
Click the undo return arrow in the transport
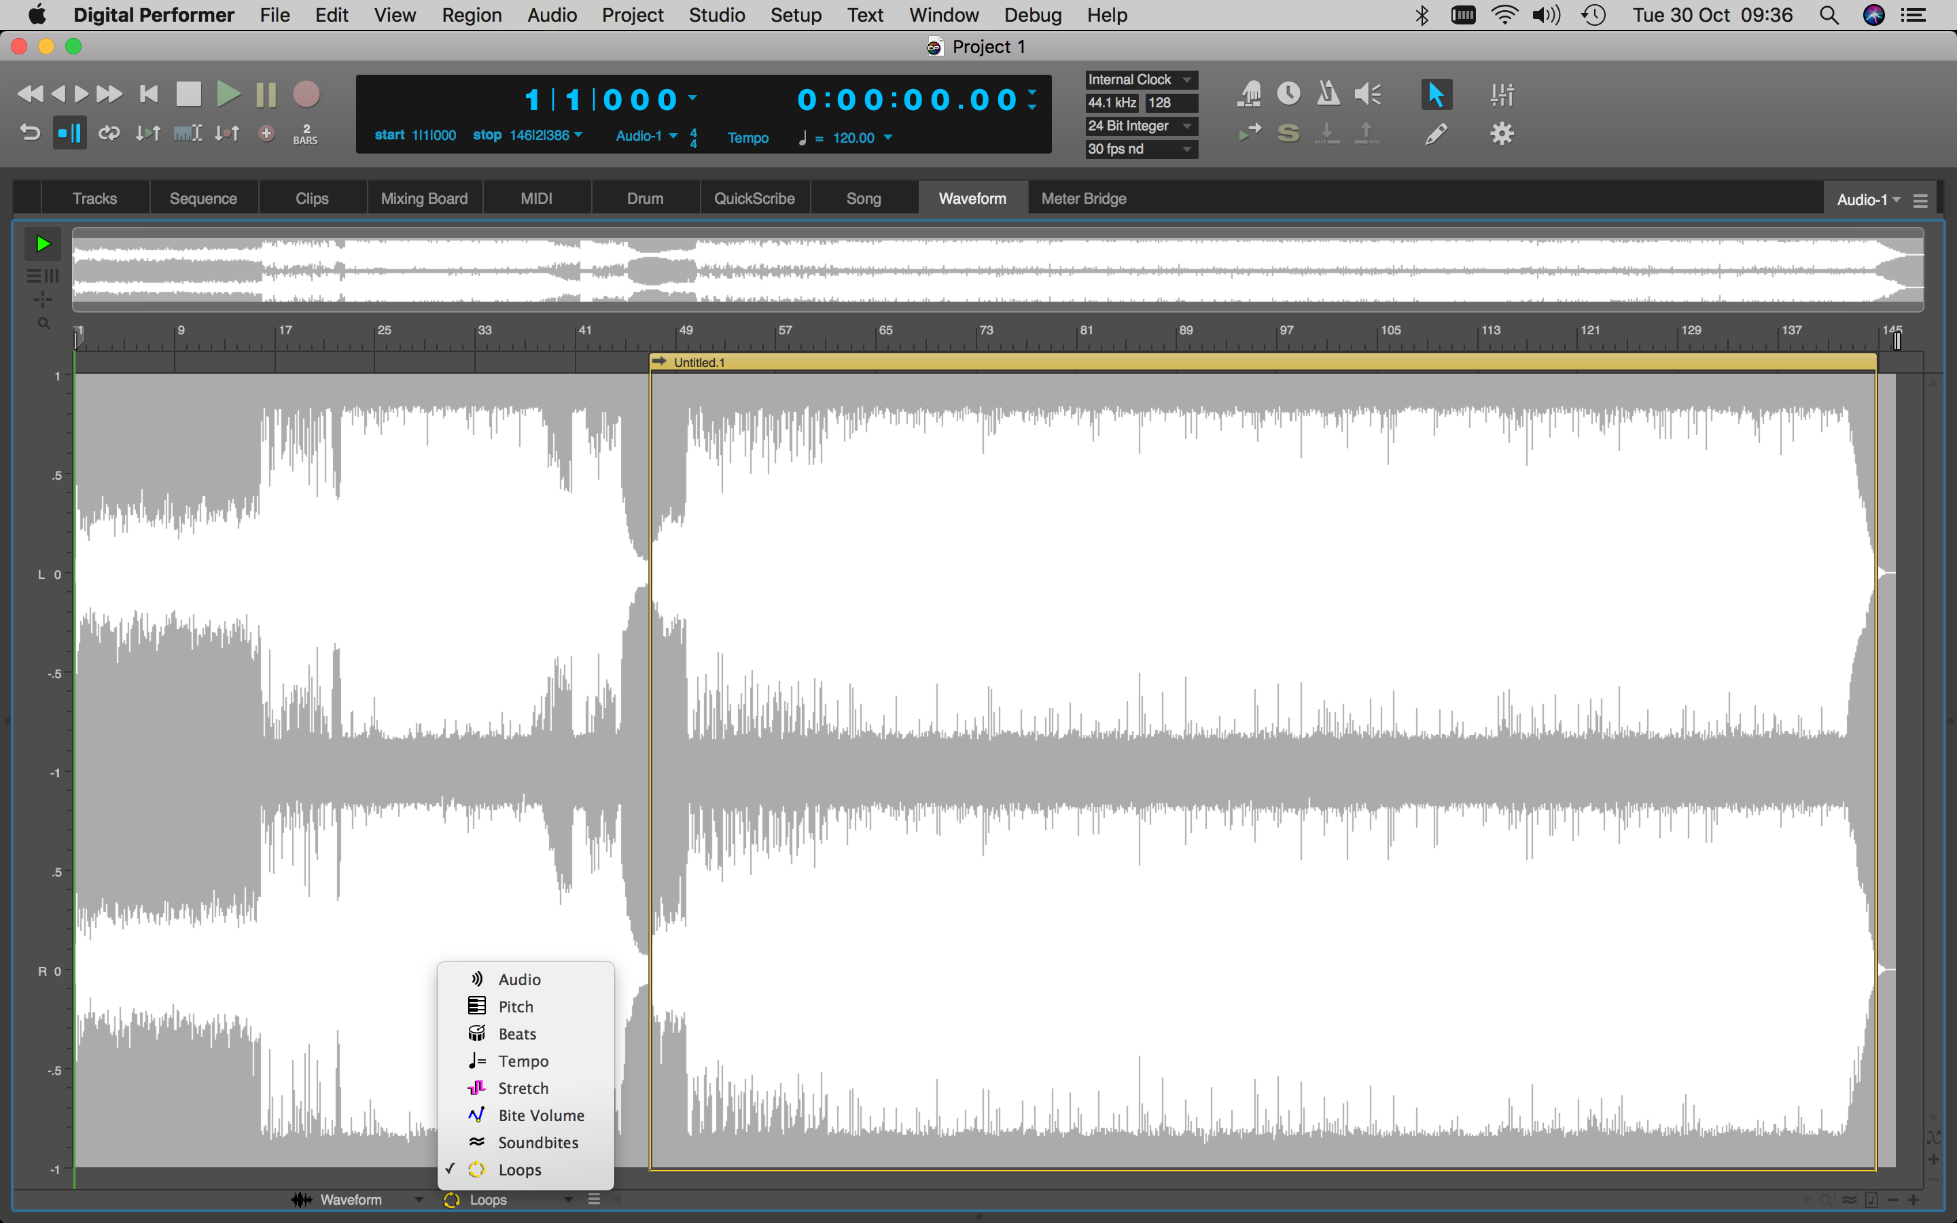pos(30,132)
